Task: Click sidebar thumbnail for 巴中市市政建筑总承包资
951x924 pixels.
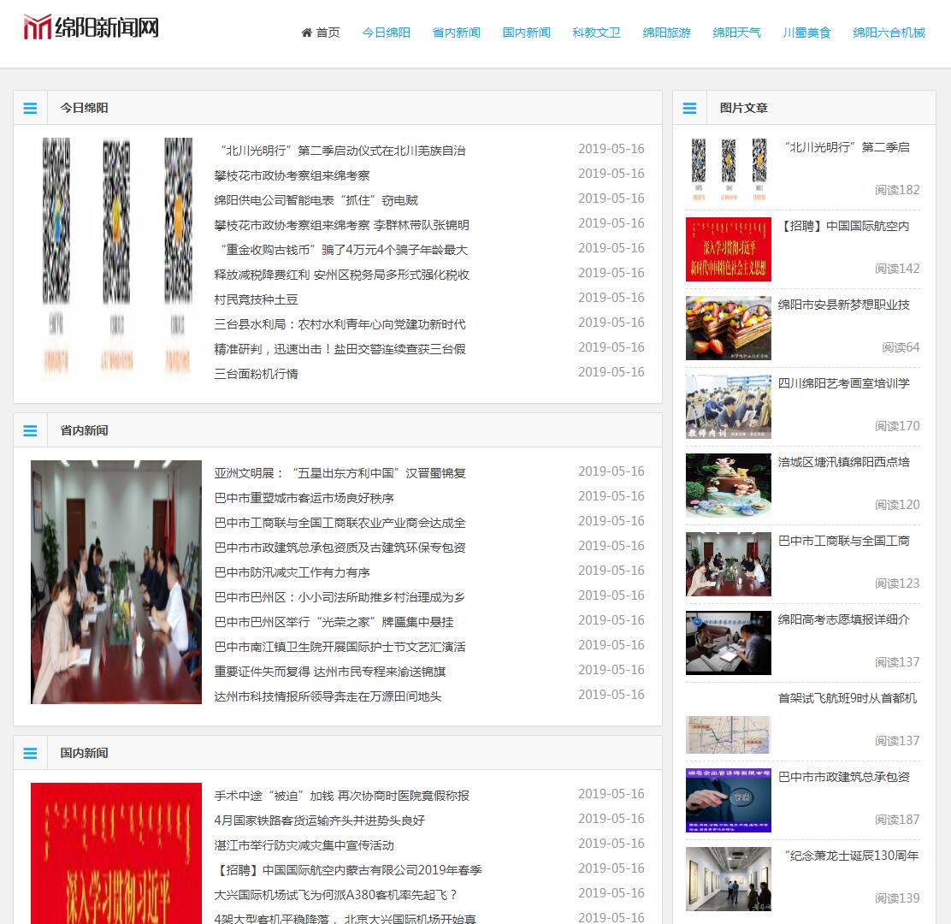Action: pos(729,800)
